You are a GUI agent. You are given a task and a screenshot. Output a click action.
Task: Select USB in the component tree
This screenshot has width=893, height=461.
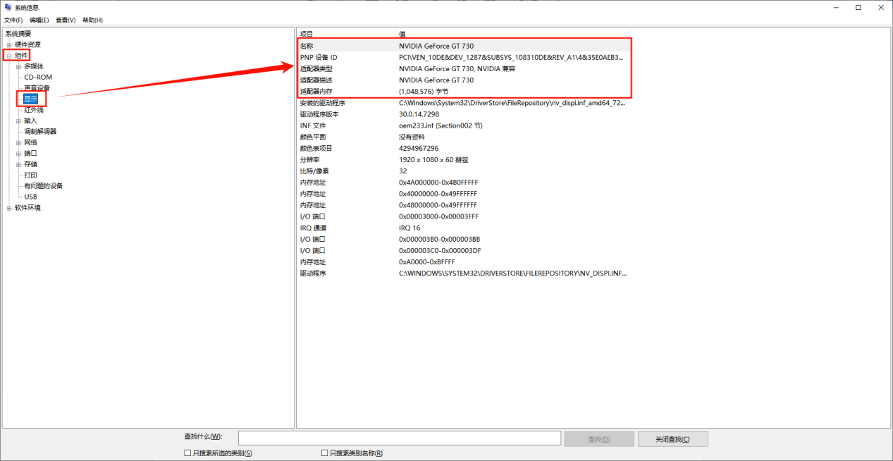pyautogui.click(x=30, y=197)
